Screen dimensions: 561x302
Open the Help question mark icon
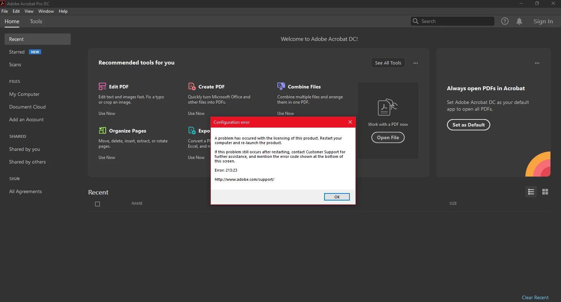(505, 21)
